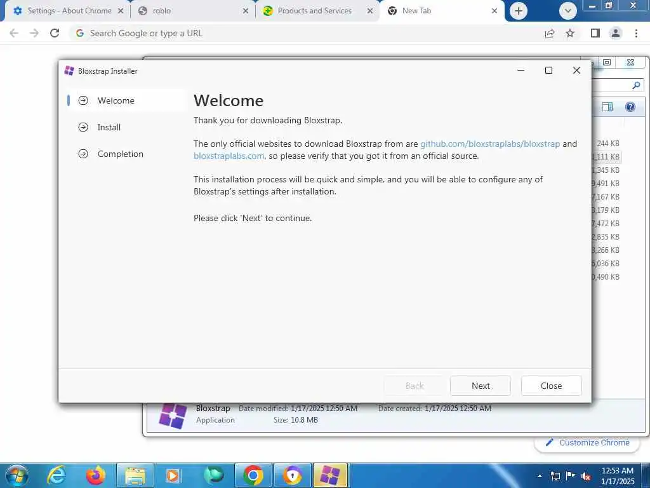650x488 pixels.
Task: Select file row sized 244 KB in Explorer
Action: click(608, 143)
